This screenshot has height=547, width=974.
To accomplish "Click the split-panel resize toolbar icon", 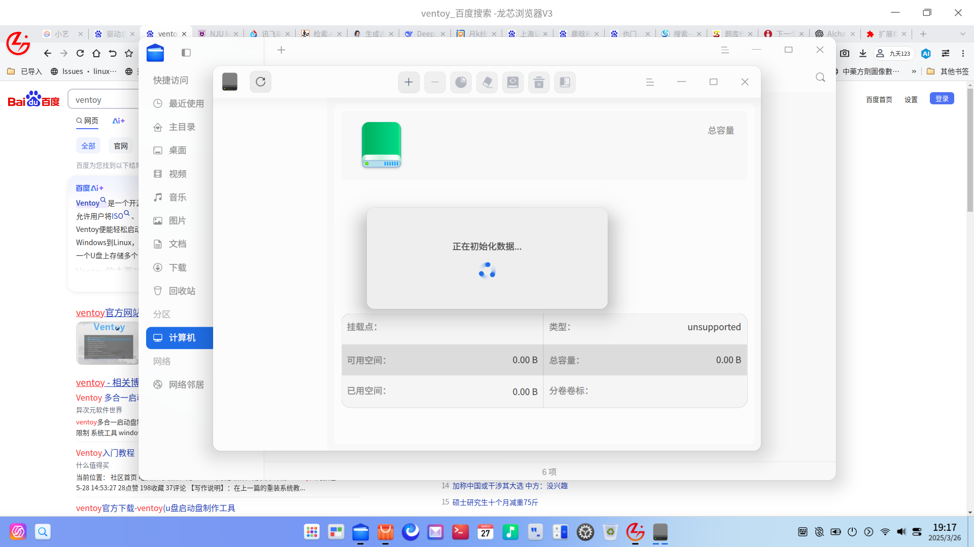I will pos(565,82).
